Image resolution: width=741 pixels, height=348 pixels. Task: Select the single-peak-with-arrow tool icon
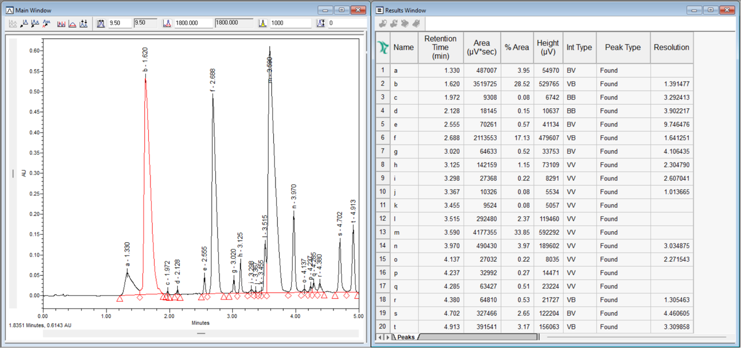click(x=24, y=24)
